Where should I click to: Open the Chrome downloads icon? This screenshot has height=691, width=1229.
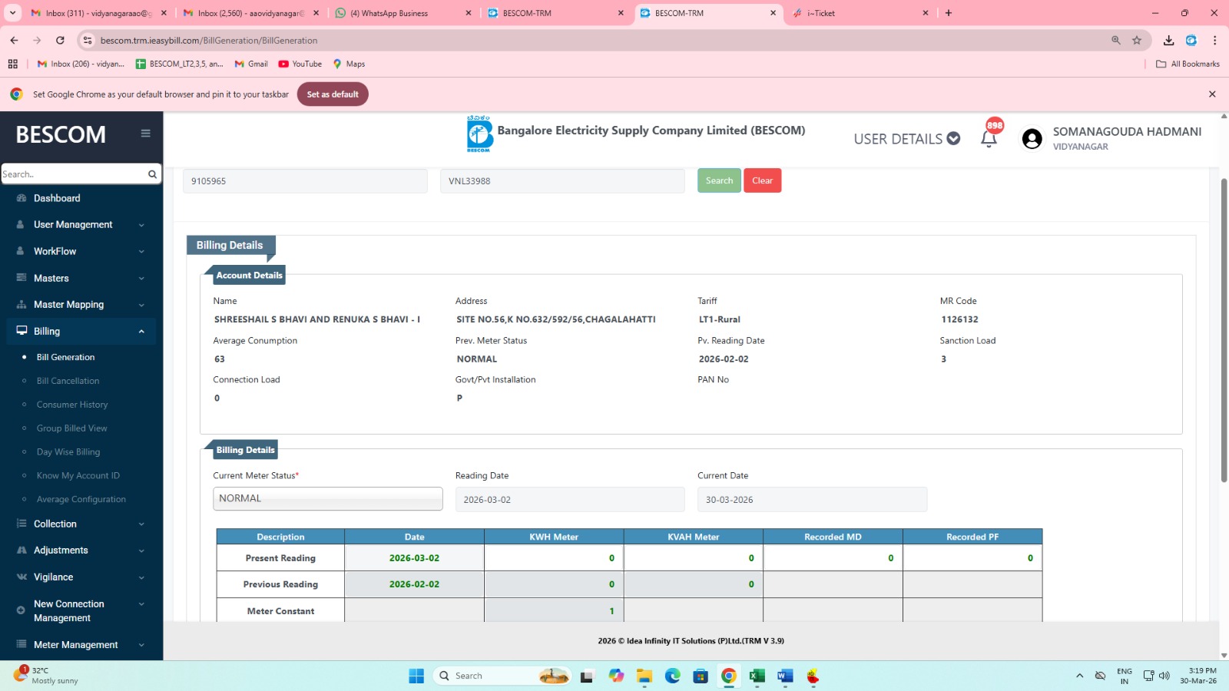(x=1168, y=41)
